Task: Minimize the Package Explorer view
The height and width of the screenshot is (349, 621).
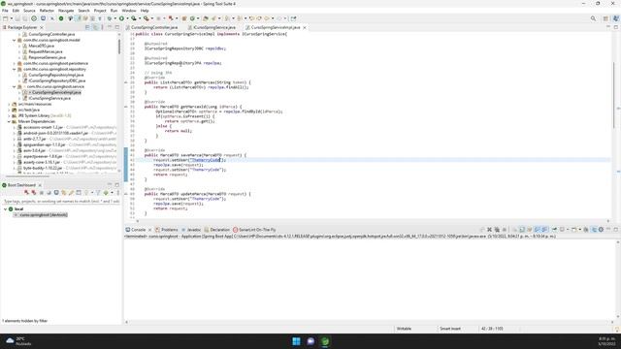Action: tap(110, 27)
